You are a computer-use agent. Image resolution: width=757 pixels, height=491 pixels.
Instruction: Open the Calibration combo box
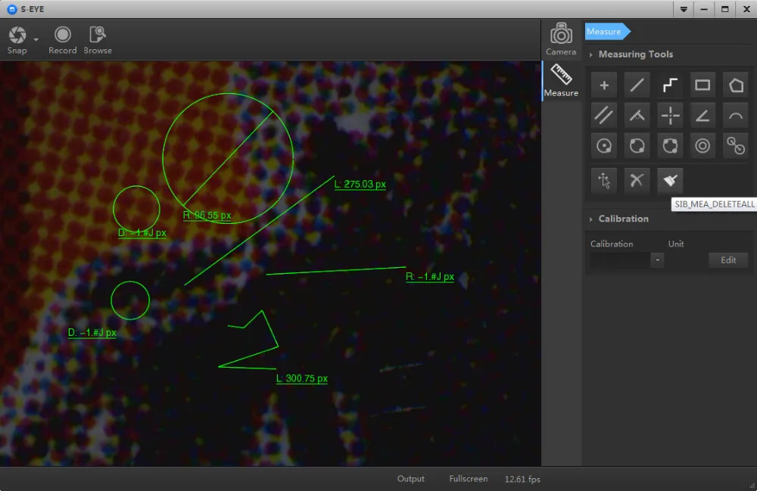coord(657,260)
